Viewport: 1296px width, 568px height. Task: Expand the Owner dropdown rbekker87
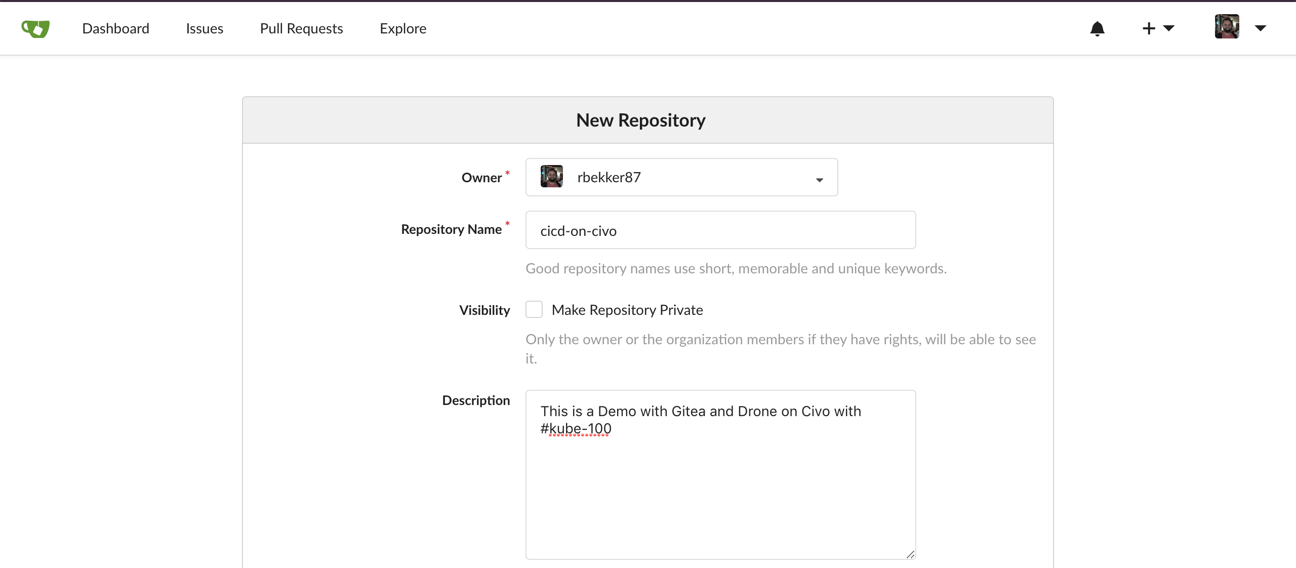click(x=681, y=177)
